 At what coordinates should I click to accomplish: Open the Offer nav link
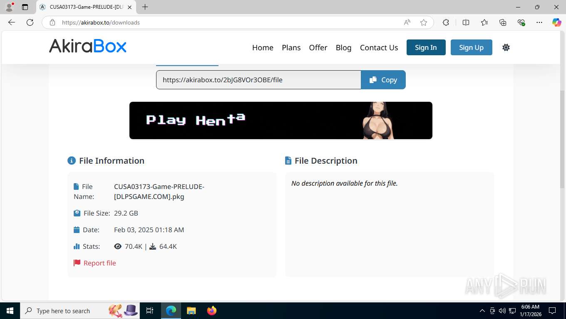click(318, 47)
